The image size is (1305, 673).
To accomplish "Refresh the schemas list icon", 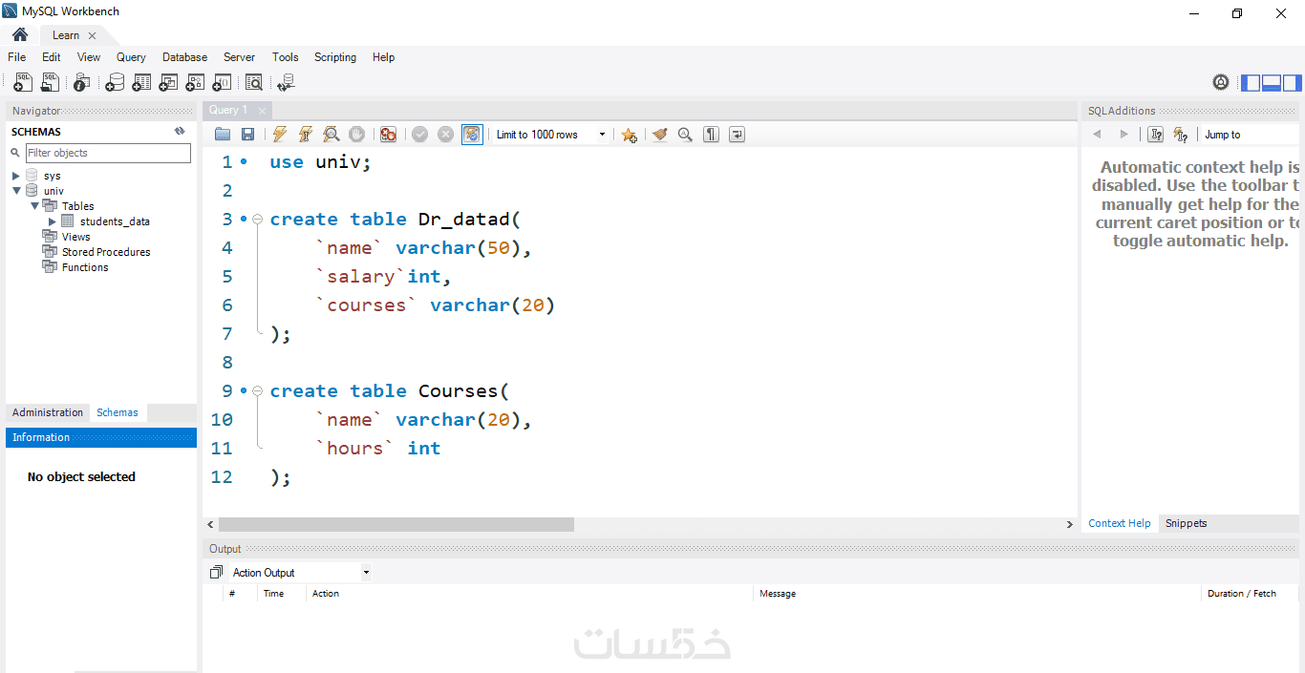I will [180, 132].
